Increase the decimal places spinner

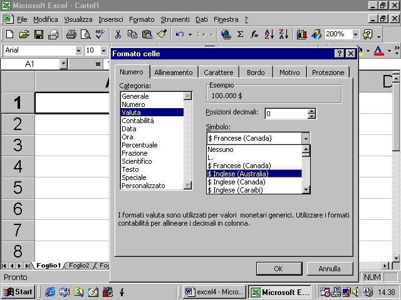tap(311, 111)
